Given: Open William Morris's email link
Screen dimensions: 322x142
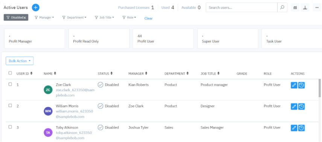Looking at the screenshot, I should point(74,114).
